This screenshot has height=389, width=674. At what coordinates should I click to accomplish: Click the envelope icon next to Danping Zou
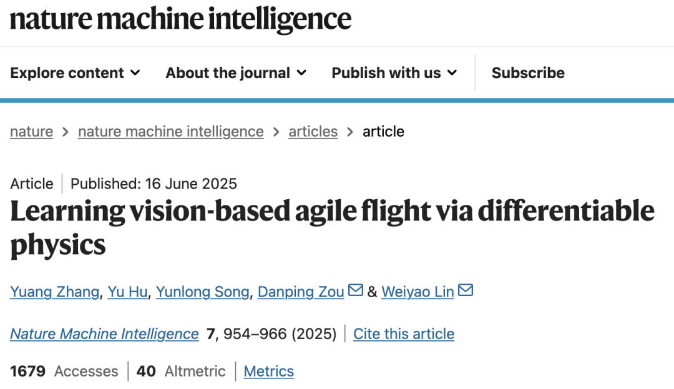(x=356, y=290)
